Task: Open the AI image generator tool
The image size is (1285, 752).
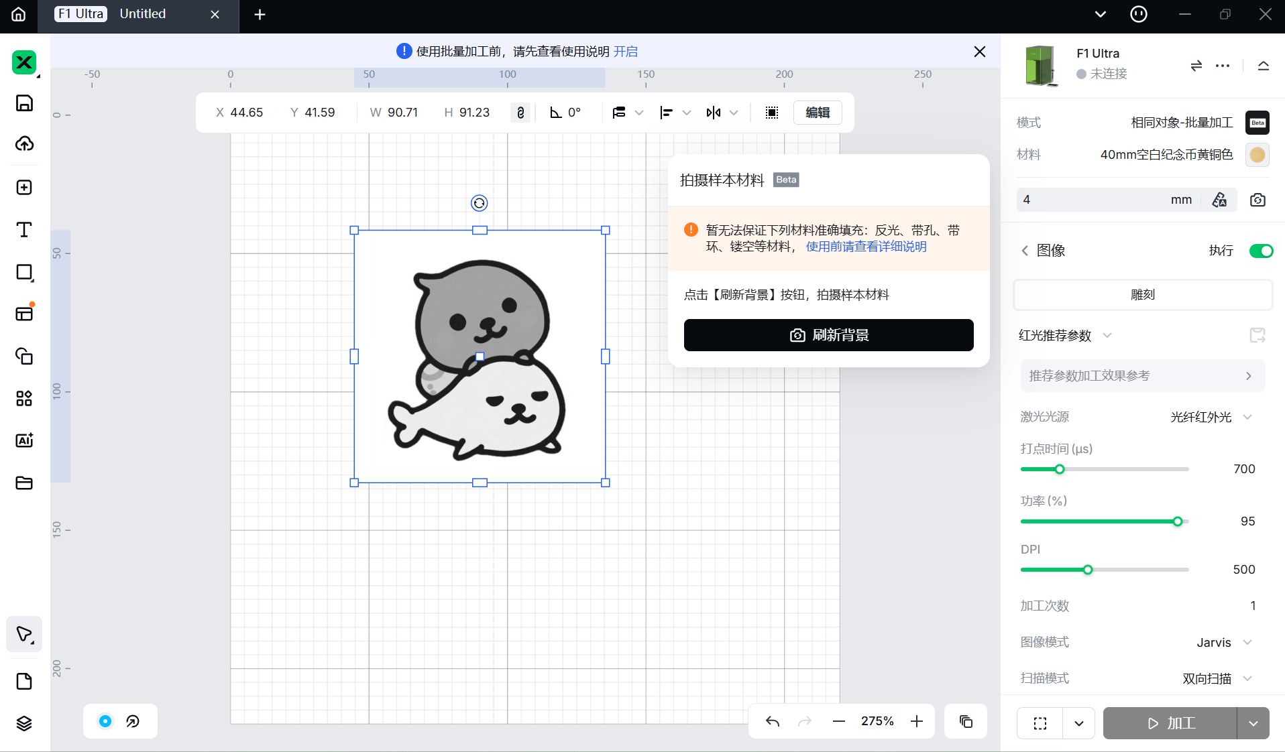Action: click(x=24, y=440)
